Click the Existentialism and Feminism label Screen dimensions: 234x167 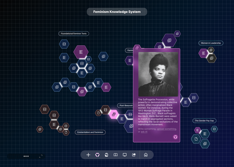tap(90, 132)
